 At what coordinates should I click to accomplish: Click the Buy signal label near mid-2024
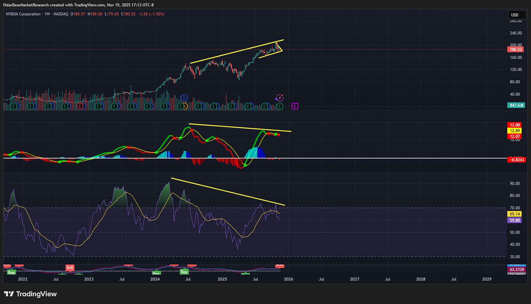(x=184, y=272)
